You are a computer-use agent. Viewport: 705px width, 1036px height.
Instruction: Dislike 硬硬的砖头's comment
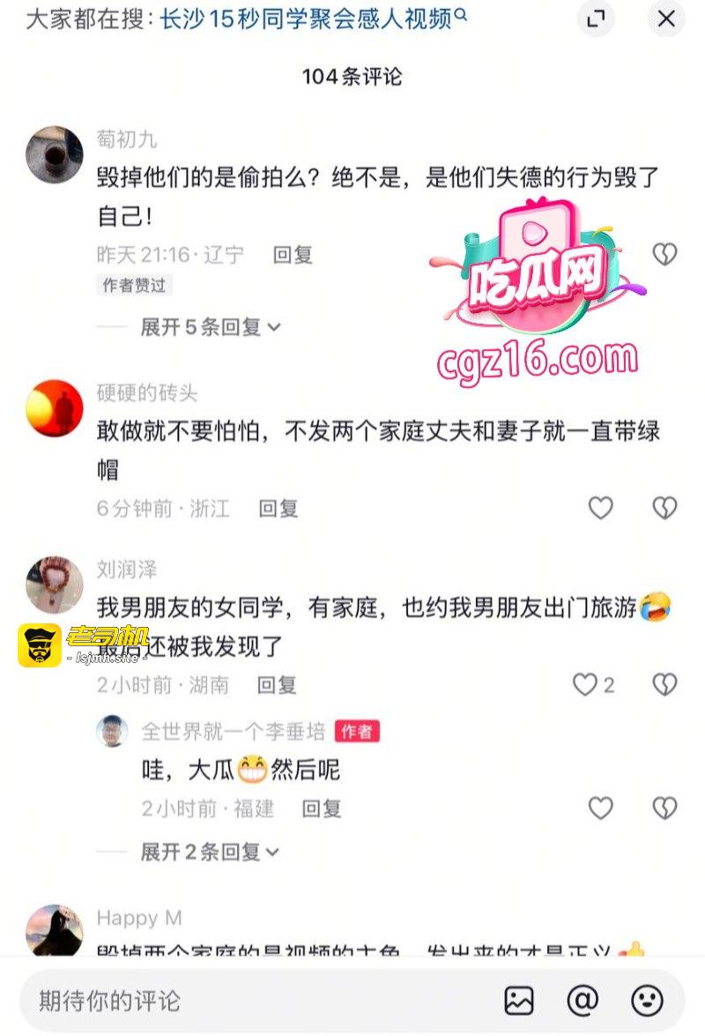pyautogui.click(x=664, y=508)
